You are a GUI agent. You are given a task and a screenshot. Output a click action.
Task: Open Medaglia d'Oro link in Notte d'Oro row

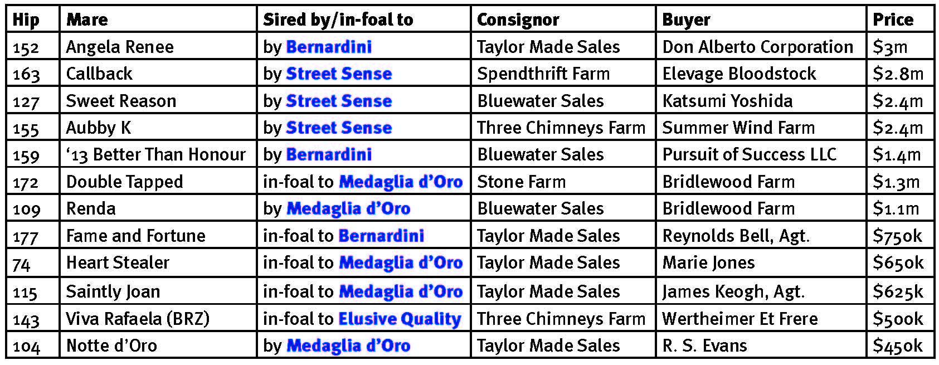pyautogui.click(x=348, y=345)
